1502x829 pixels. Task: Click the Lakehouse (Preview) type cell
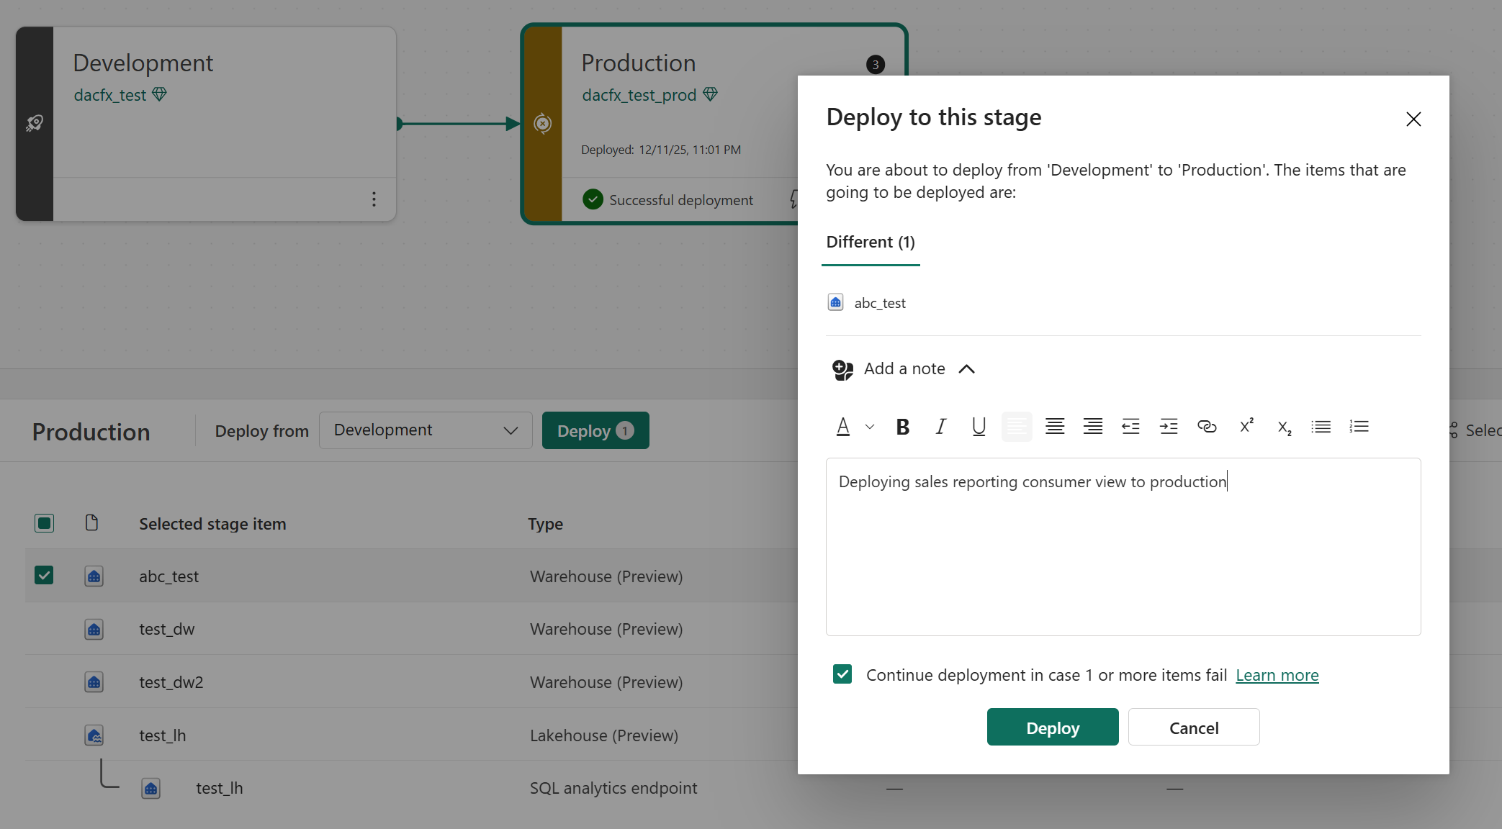click(x=604, y=735)
